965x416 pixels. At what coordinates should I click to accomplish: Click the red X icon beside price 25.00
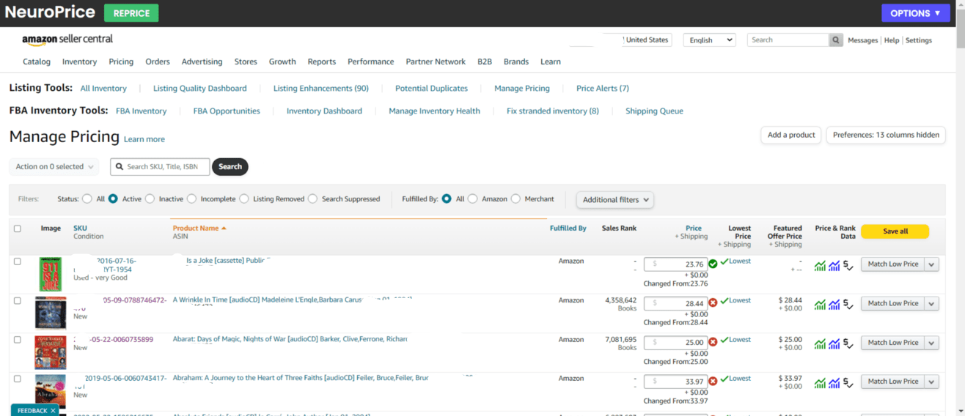(713, 342)
